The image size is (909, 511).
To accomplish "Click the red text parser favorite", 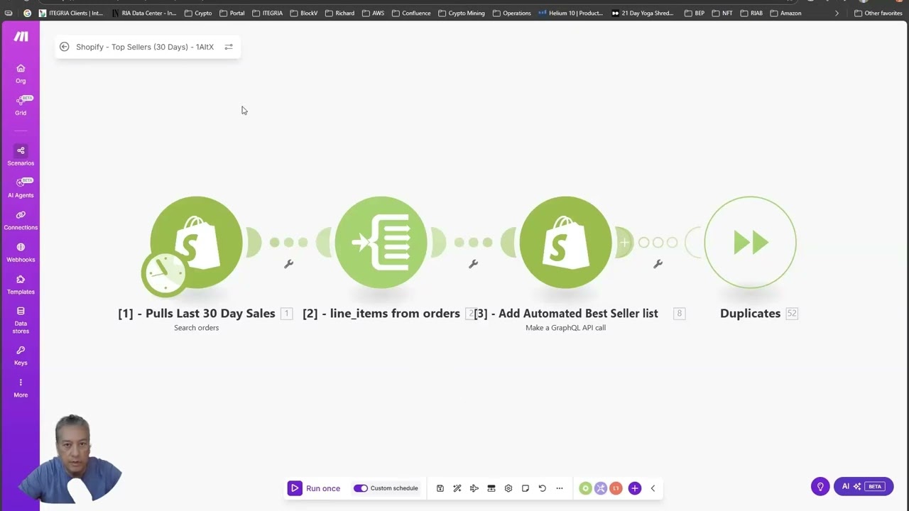I will tap(616, 488).
